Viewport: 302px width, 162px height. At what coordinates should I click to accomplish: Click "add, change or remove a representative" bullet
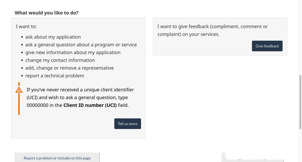(69, 68)
